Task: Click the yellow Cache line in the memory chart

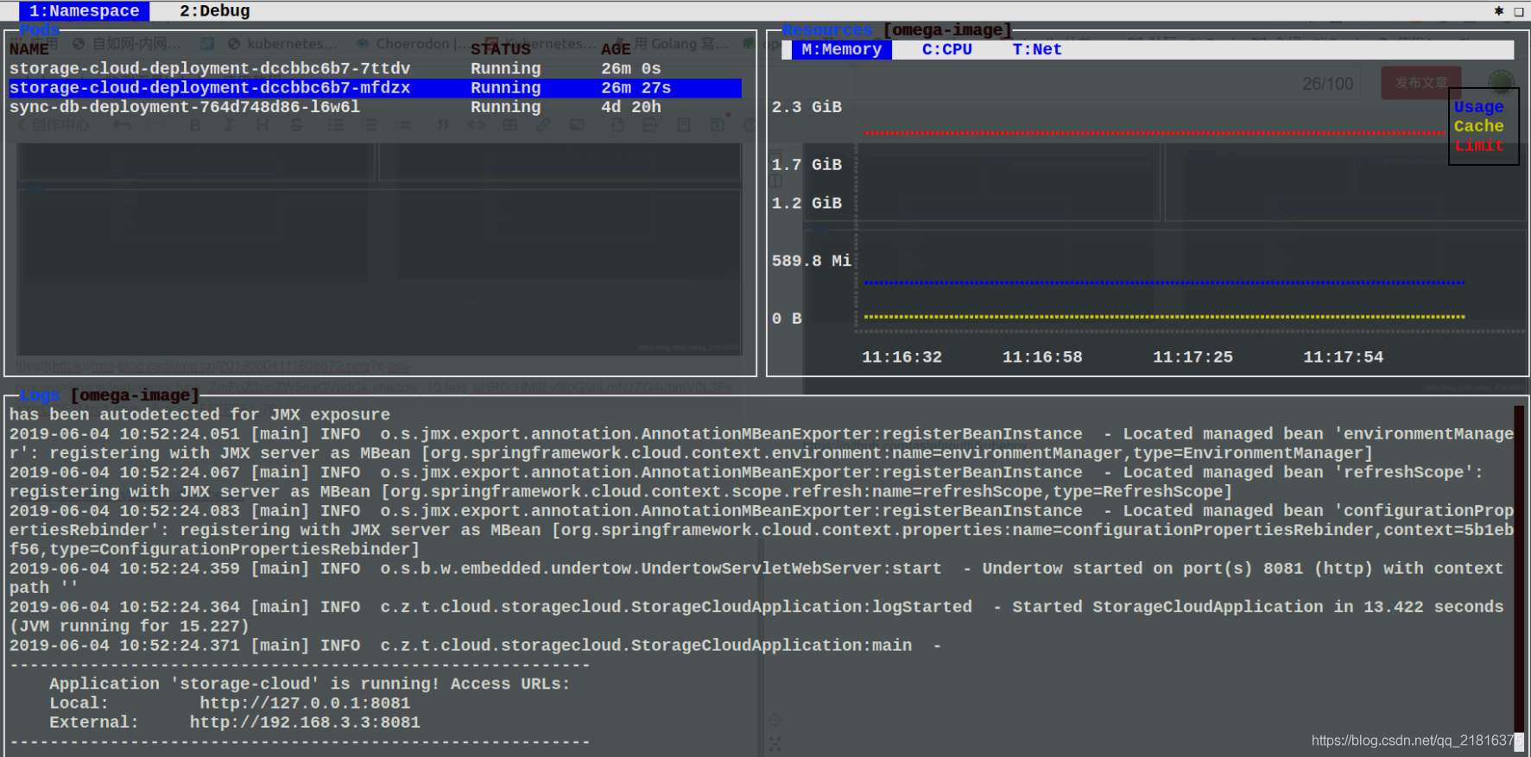Action: point(1164,317)
